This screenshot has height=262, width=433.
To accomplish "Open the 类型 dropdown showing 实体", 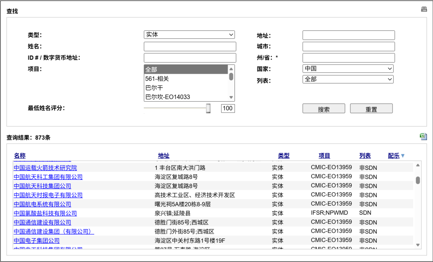I will pyautogui.click(x=189, y=35).
